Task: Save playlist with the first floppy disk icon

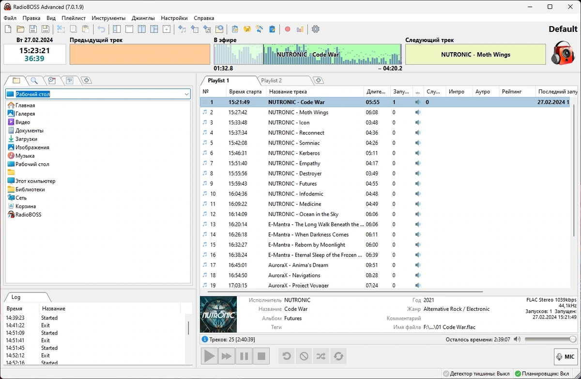Action: (33, 29)
